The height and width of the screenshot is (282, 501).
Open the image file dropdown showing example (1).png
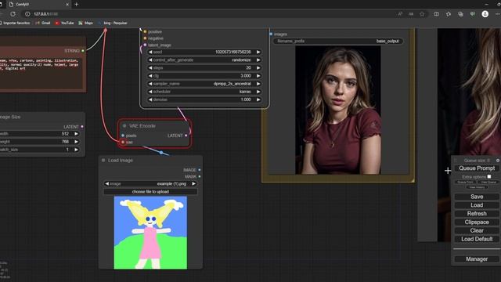pyautogui.click(x=150, y=184)
